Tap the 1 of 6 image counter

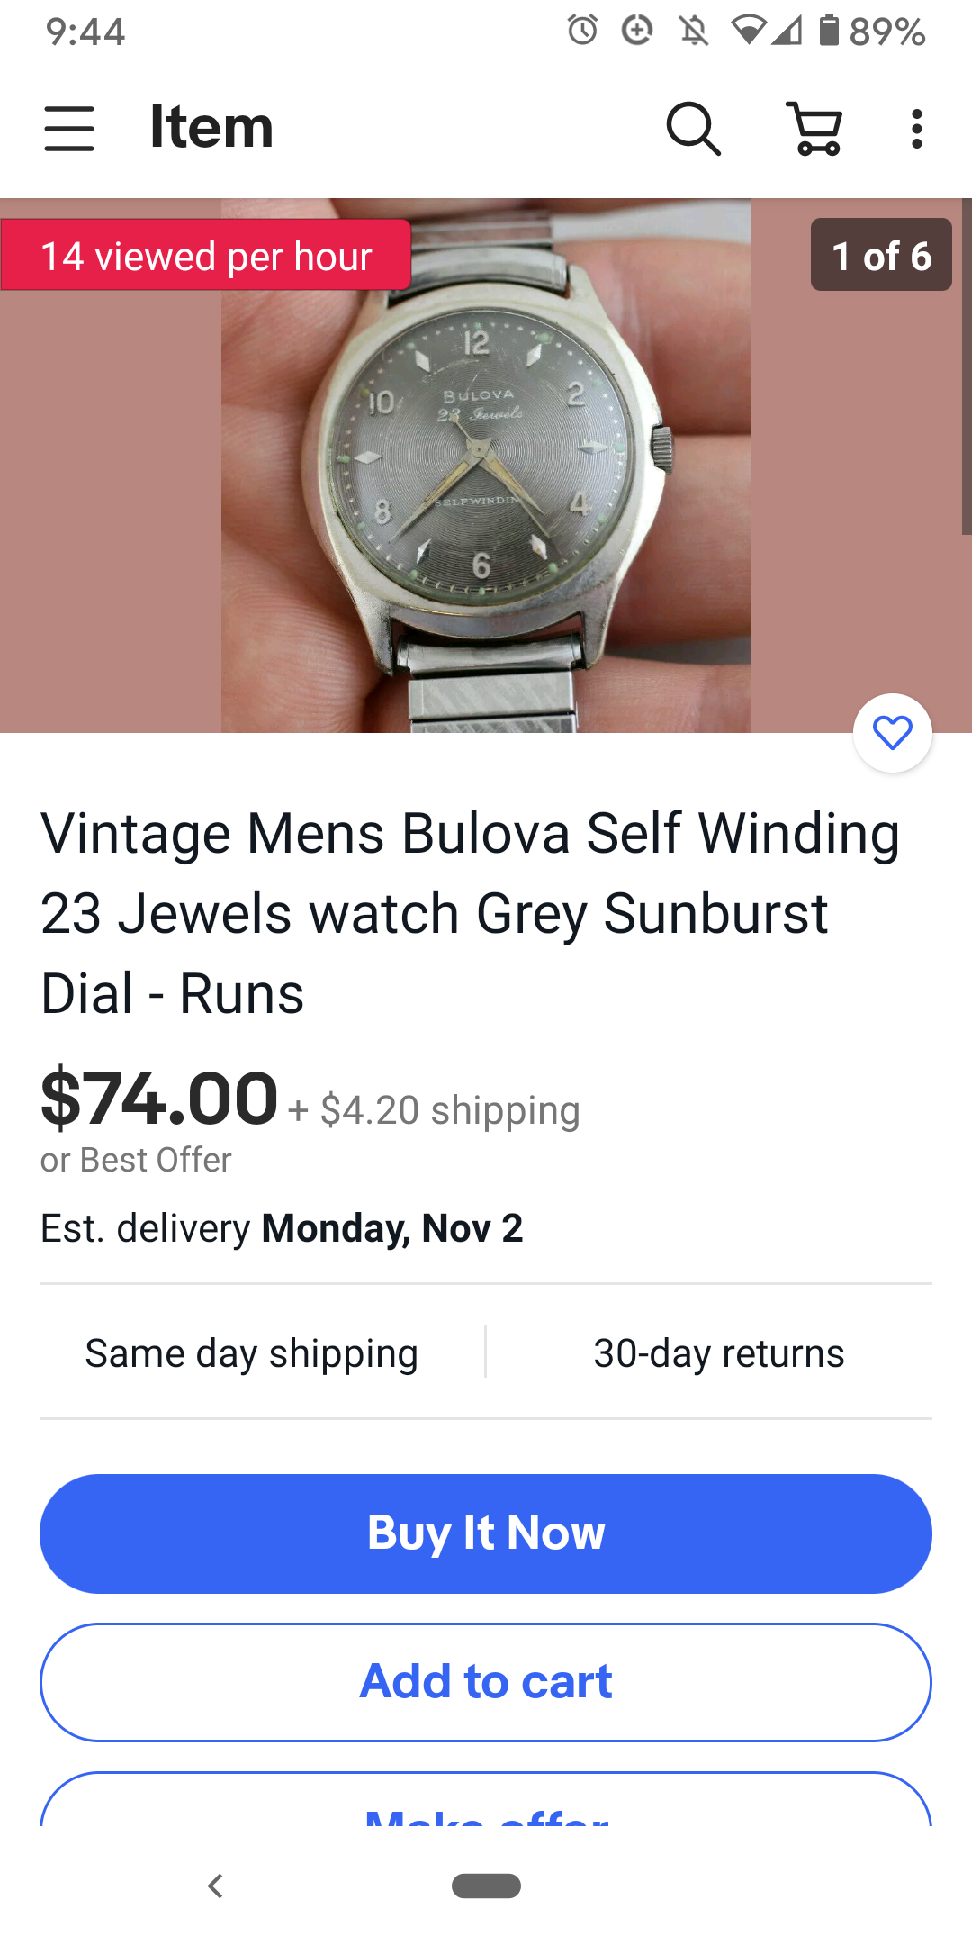(881, 255)
